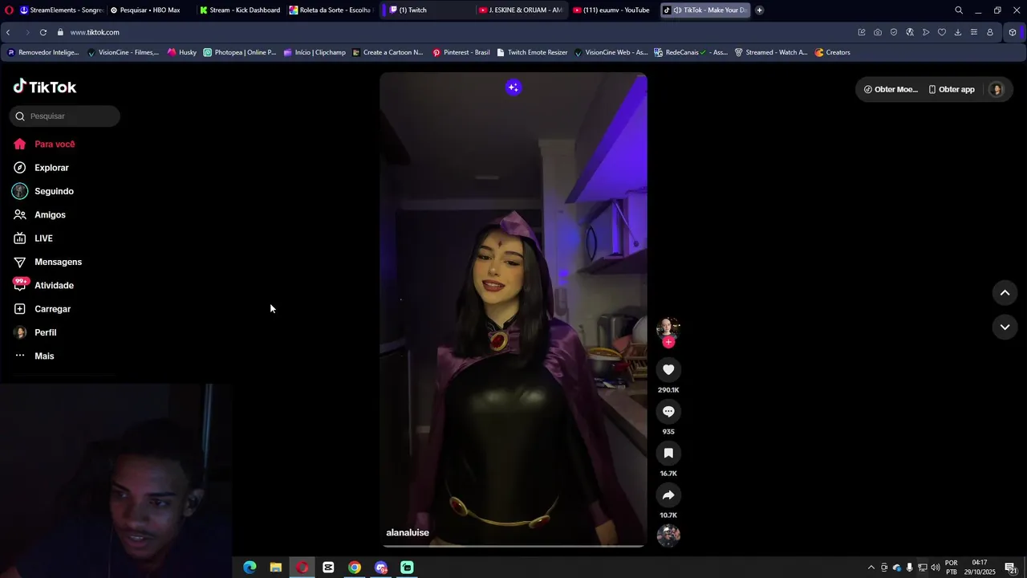Focus the Pesquisar search field

(65, 116)
